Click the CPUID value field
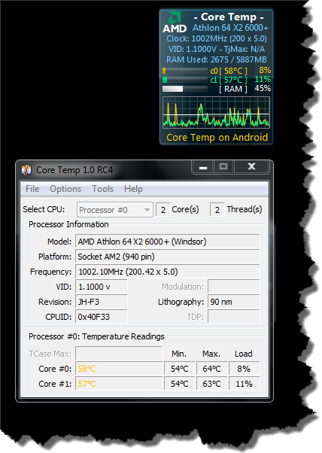322x453 pixels. (x=102, y=317)
